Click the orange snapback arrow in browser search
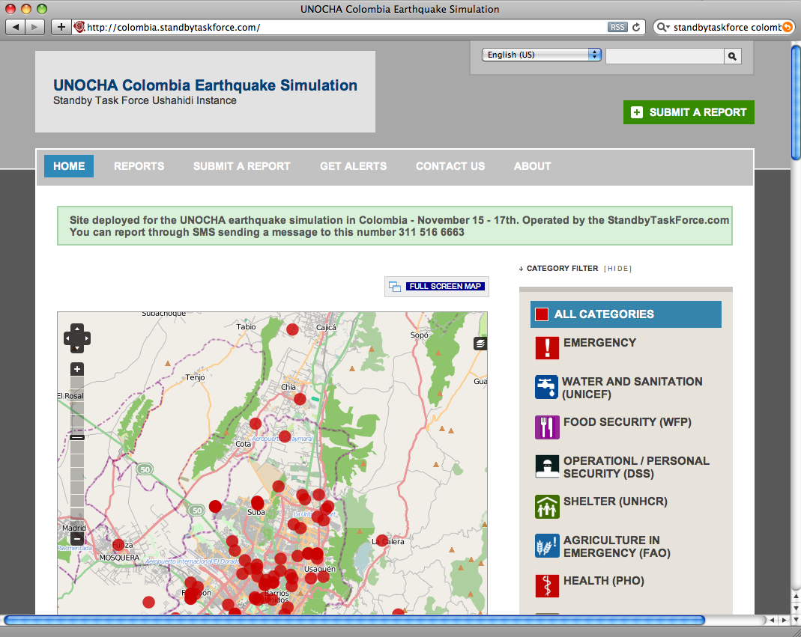The image size is (801, 637). click(788, 27)
